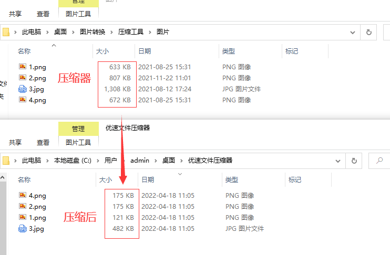Click date 2021-11-22 11:01
This screenshot has height=255, width=390.
tap(165, 78)
